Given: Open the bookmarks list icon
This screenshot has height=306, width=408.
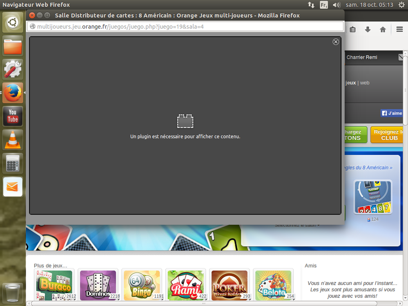Looking at the screenshot, I should tap(352, 29).
